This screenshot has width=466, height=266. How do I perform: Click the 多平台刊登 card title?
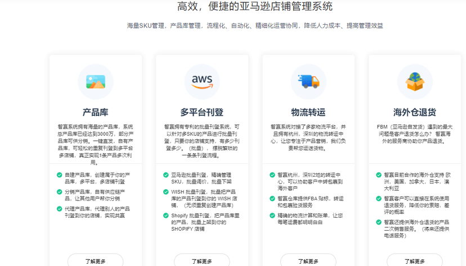pos(202,112)
